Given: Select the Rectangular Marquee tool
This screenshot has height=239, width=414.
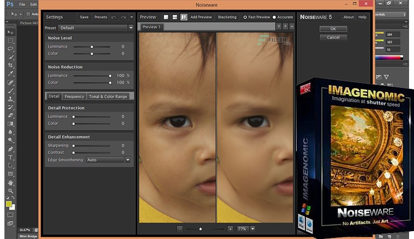Looking at the screenshot, I should tap(10, 41).
